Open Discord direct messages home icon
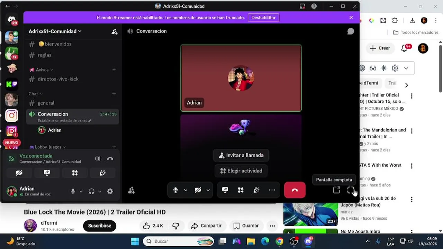This screenshot has height=249, width=443. (12, 20)
